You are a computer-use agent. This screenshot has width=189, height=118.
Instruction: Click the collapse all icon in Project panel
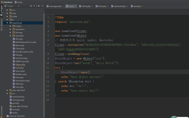pos(34,6)
